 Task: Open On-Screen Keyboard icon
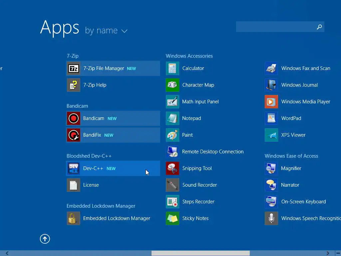click(x=271, y=202)
